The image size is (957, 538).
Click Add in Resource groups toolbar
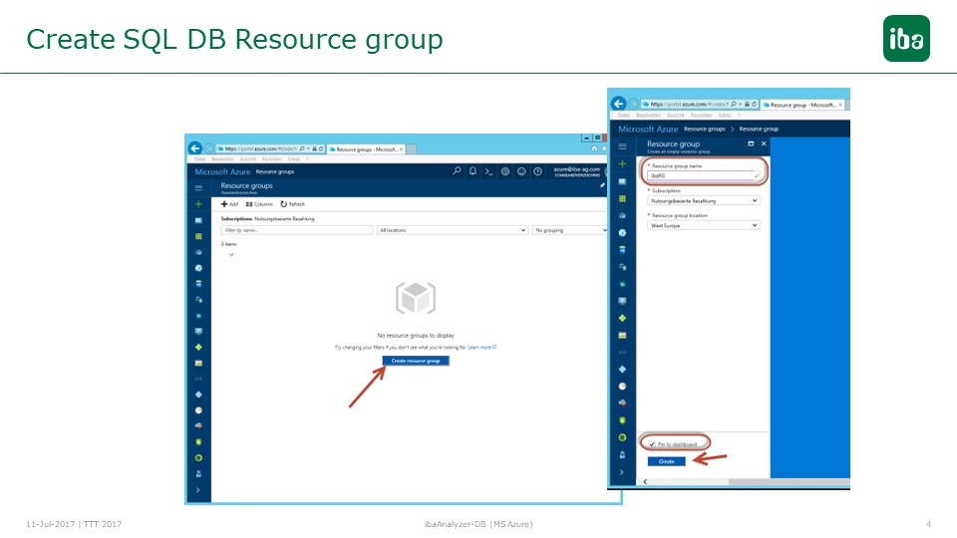tap(229, 204)
